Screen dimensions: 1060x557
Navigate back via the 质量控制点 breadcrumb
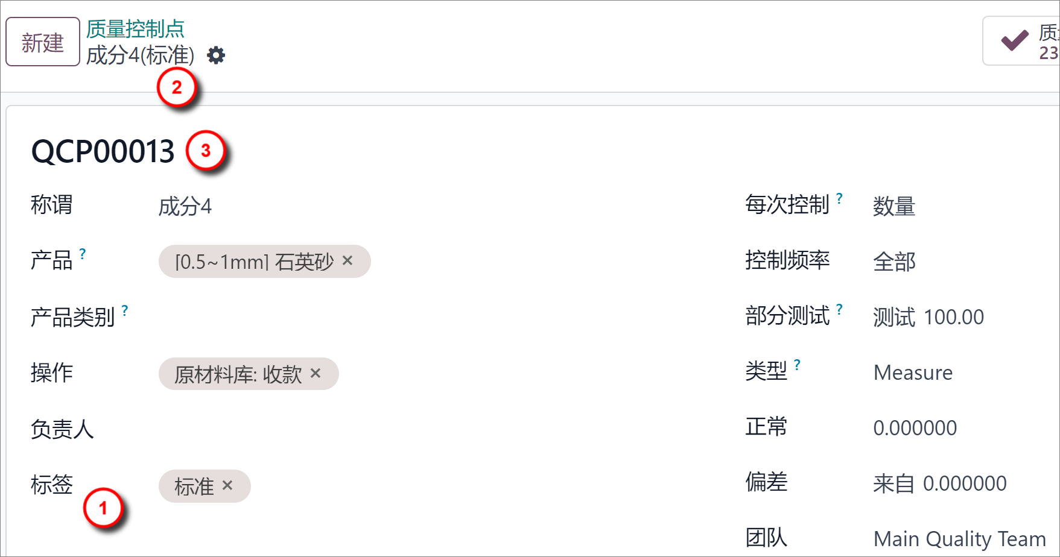[x=134, y=28]
